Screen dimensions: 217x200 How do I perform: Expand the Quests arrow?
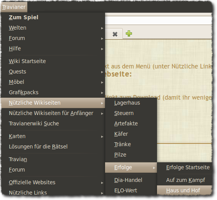pos(102,72)
